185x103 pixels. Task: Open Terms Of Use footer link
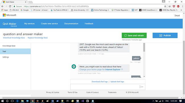73,92
